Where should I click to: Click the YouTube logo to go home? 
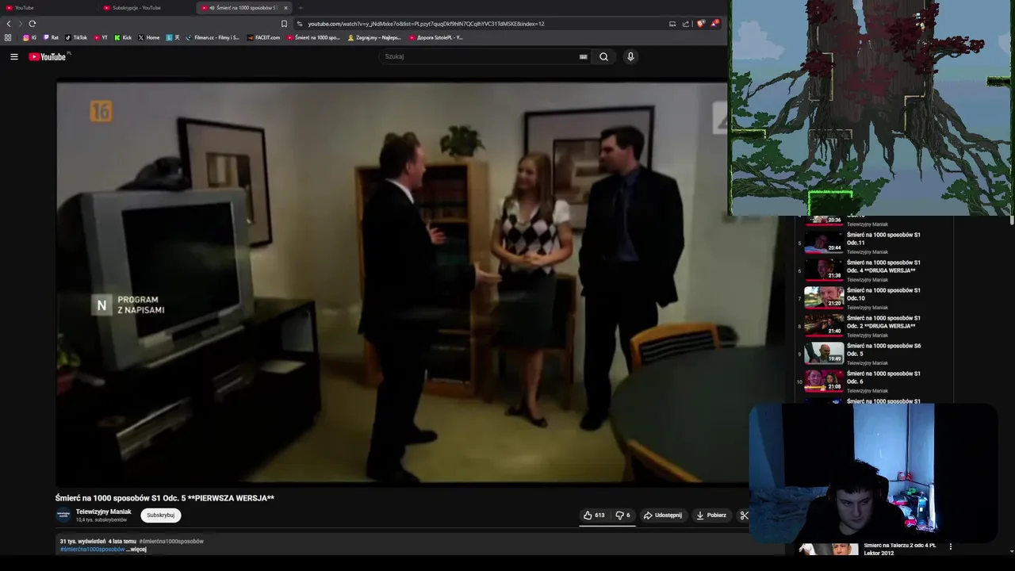pos(49,56)
